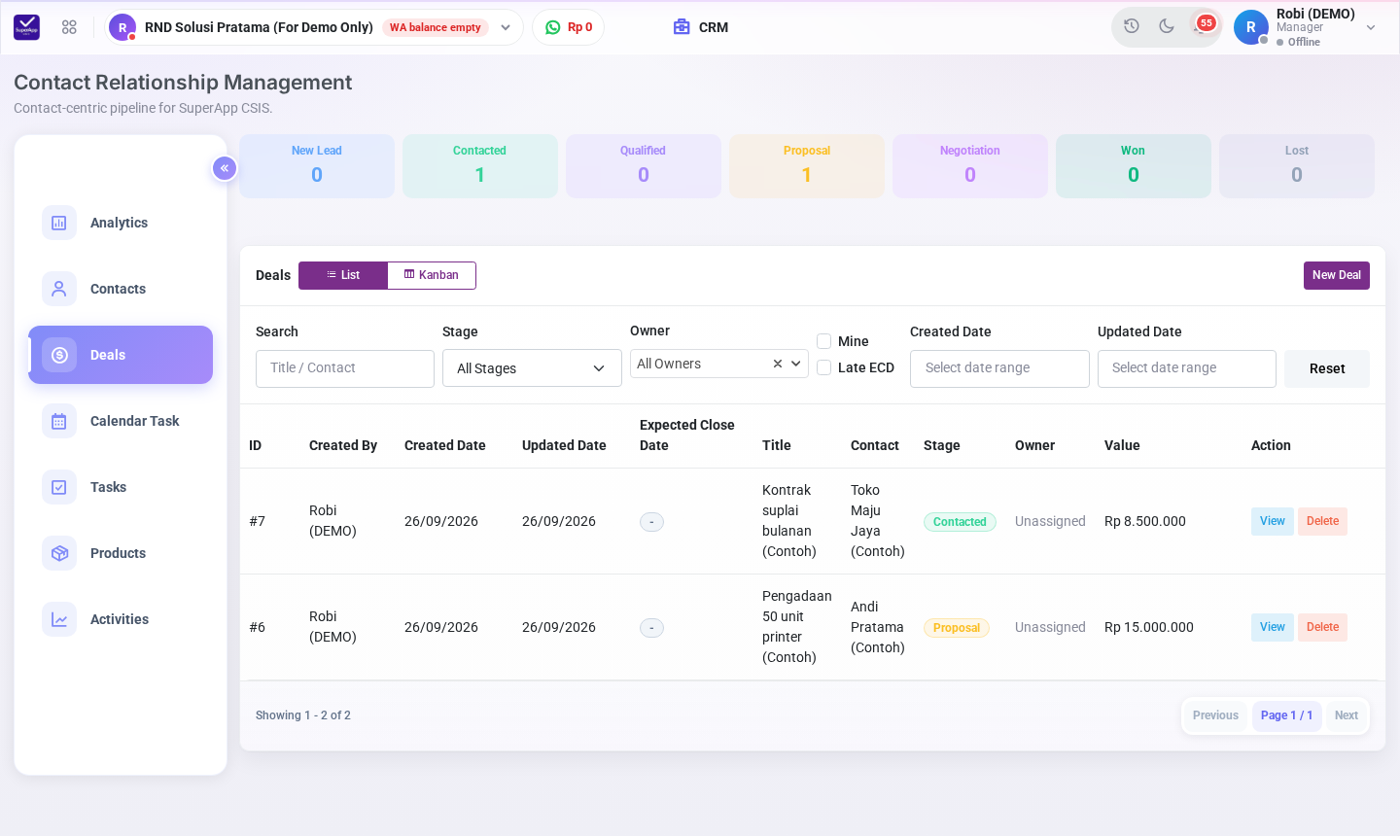
Task: Click the Next page button
Action: click(1347, 715)
